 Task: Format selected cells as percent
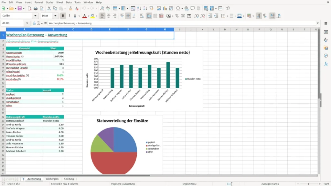coord(177,16)
